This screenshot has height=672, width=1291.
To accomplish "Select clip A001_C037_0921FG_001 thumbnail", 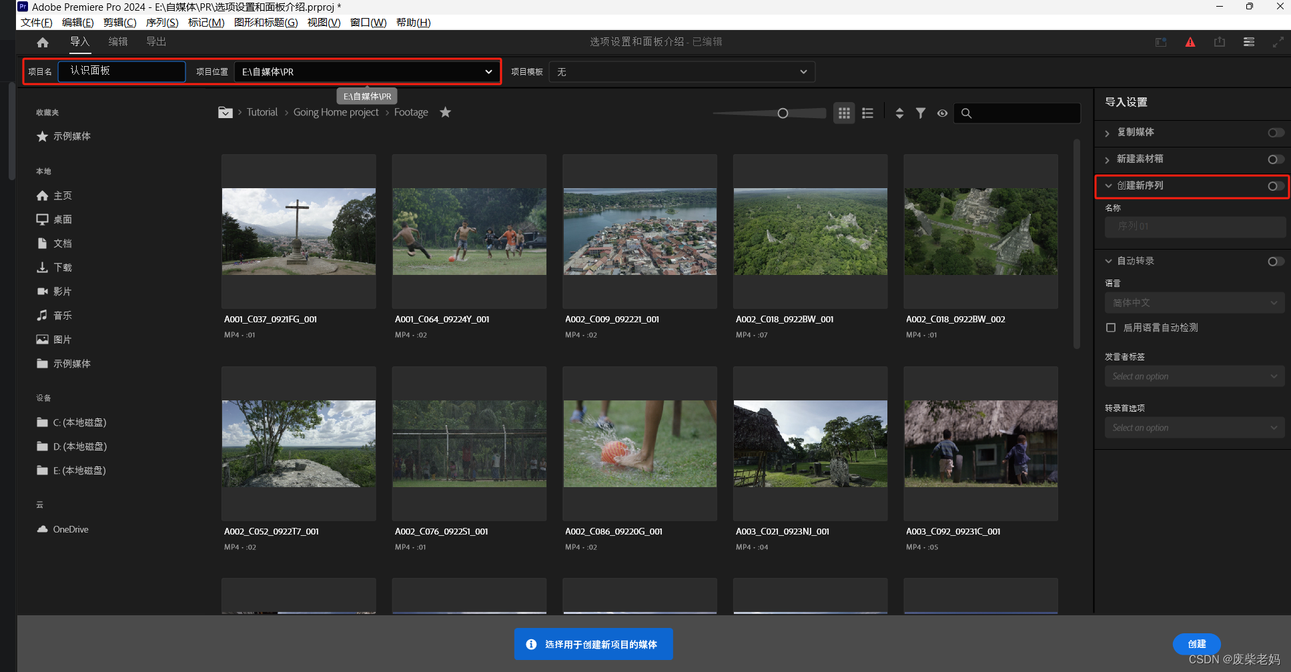I will [299, 232].
